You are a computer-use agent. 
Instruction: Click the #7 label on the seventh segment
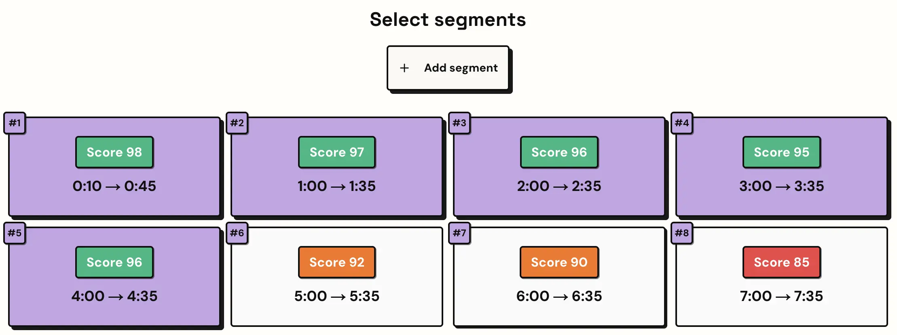tap(460, 233)
